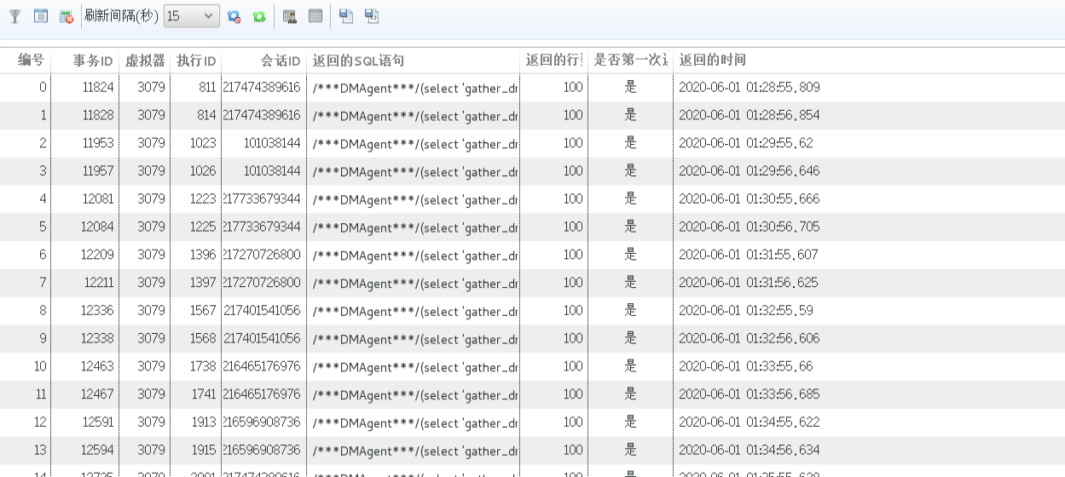This screenshot has width=1065, height=477.
Task: Select transaction ID cell 12338
Action: (x=97, y=338)
